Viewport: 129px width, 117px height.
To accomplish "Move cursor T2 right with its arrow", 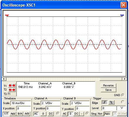I will [14, 90].
